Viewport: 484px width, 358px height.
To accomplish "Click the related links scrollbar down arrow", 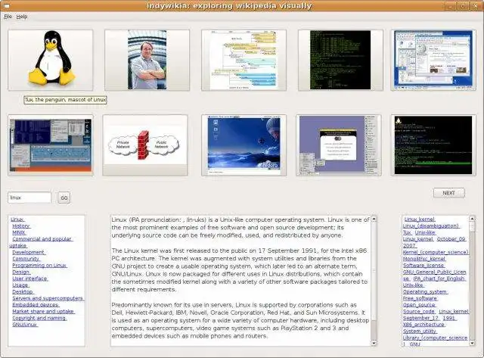I will point(472,343).
